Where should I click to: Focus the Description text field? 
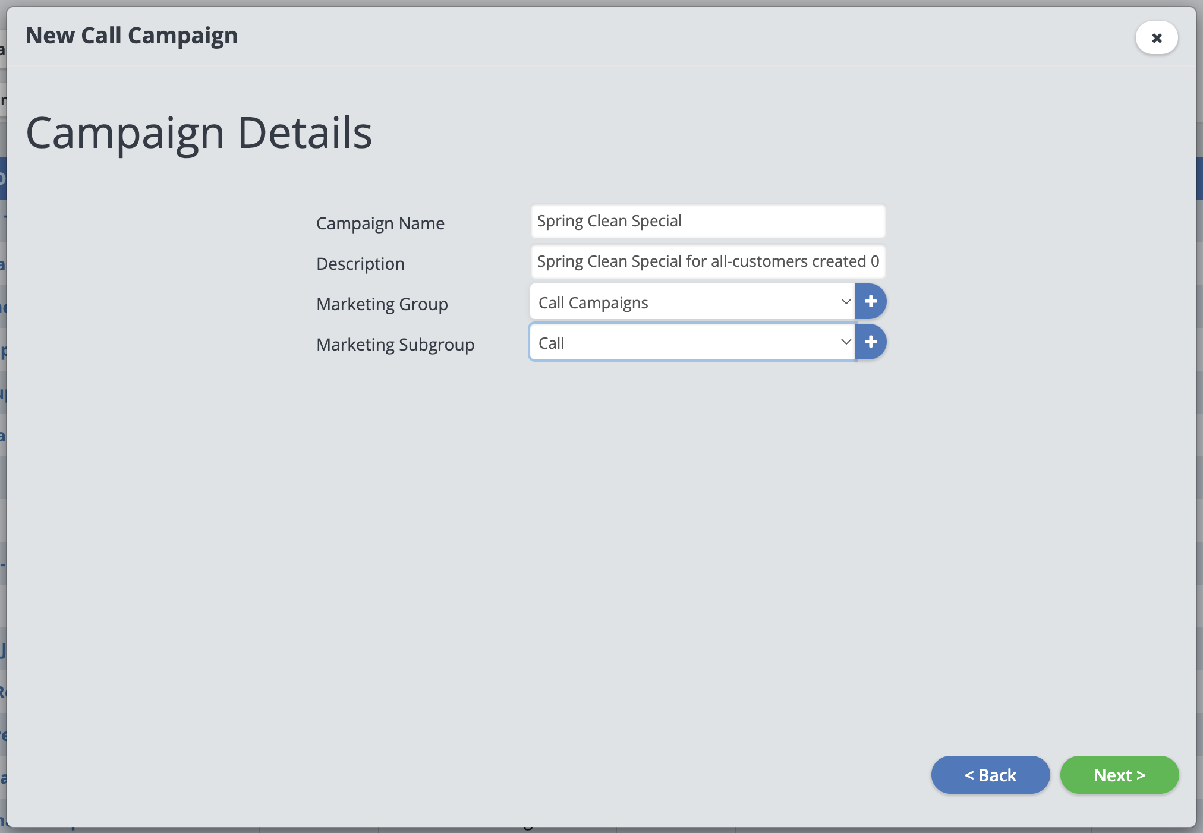click(x=707, y=262)
